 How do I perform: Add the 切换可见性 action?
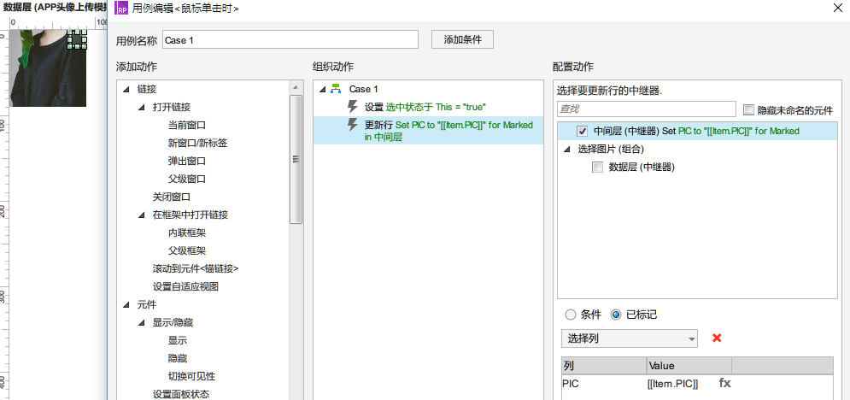tap(192, 376)
